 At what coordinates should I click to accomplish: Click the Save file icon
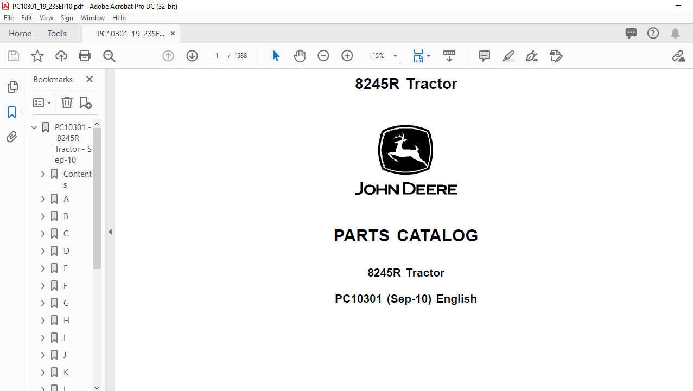(x=14, y=56)
